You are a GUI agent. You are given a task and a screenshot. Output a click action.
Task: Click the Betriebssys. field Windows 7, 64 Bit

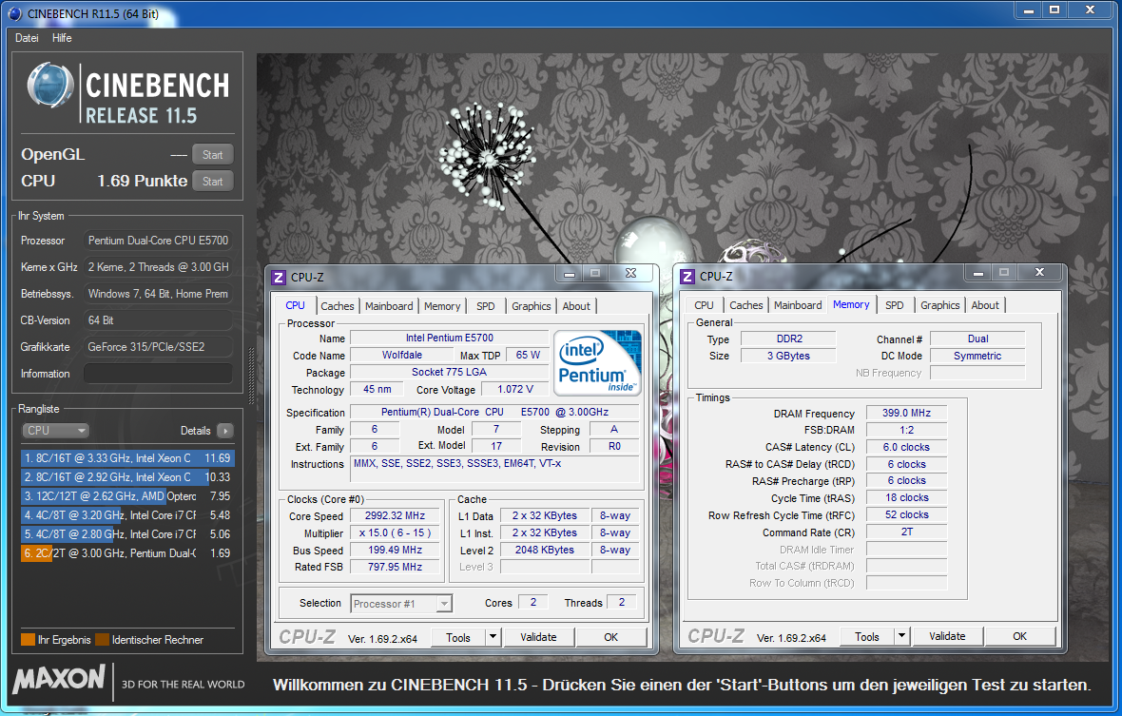coord(158,293)
